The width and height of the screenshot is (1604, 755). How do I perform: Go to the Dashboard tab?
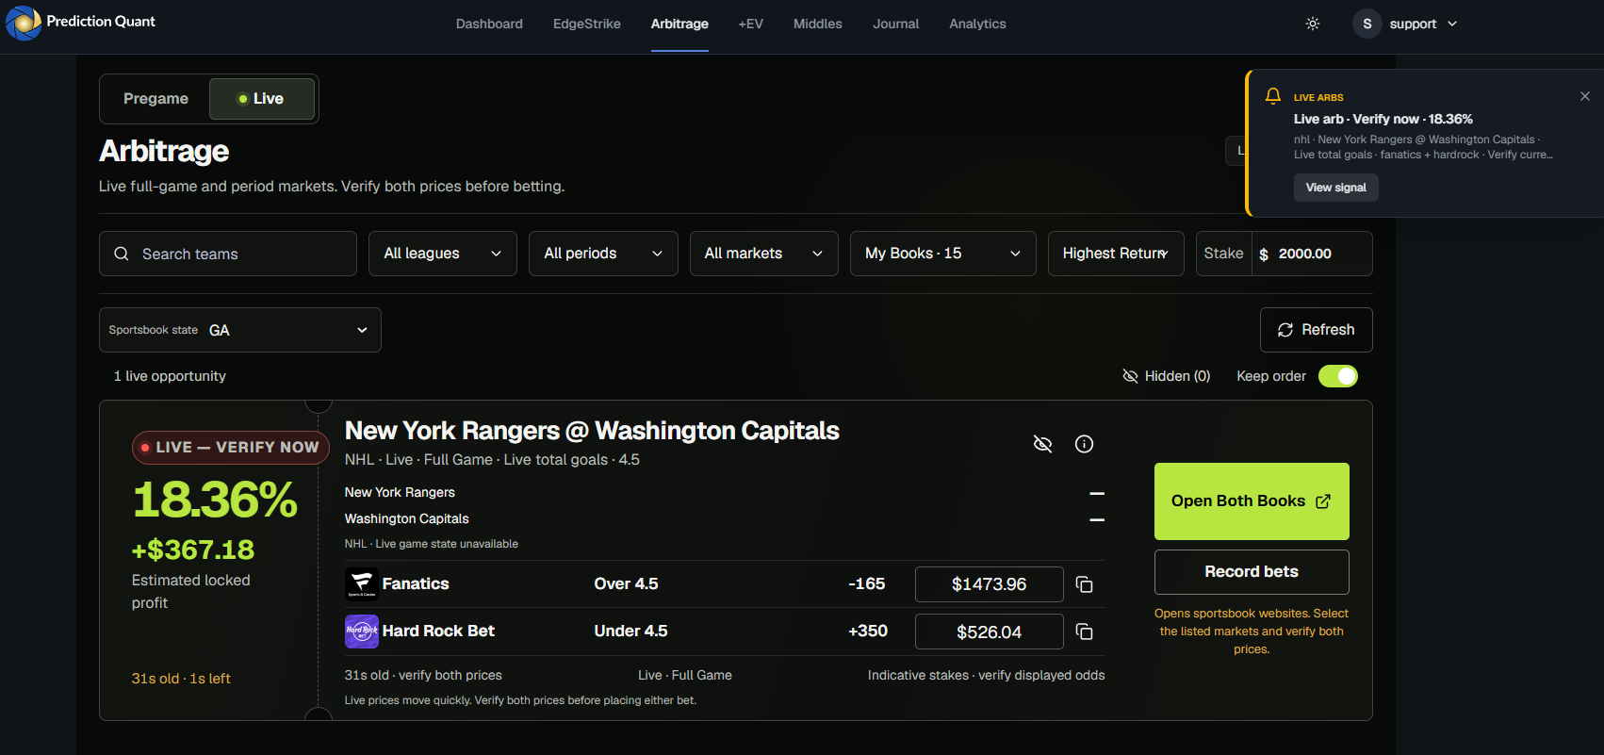489,24
